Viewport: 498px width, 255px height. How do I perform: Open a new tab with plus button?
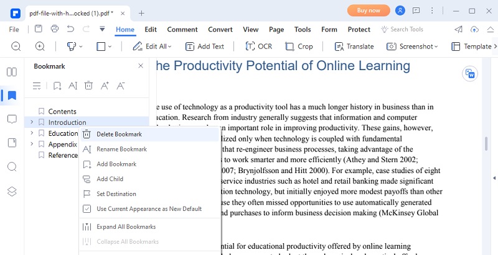tap(141, 13)
